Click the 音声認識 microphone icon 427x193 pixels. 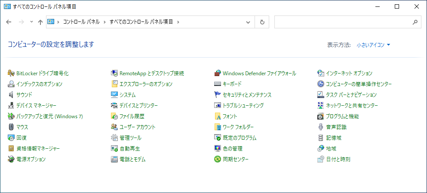point(320,127)
